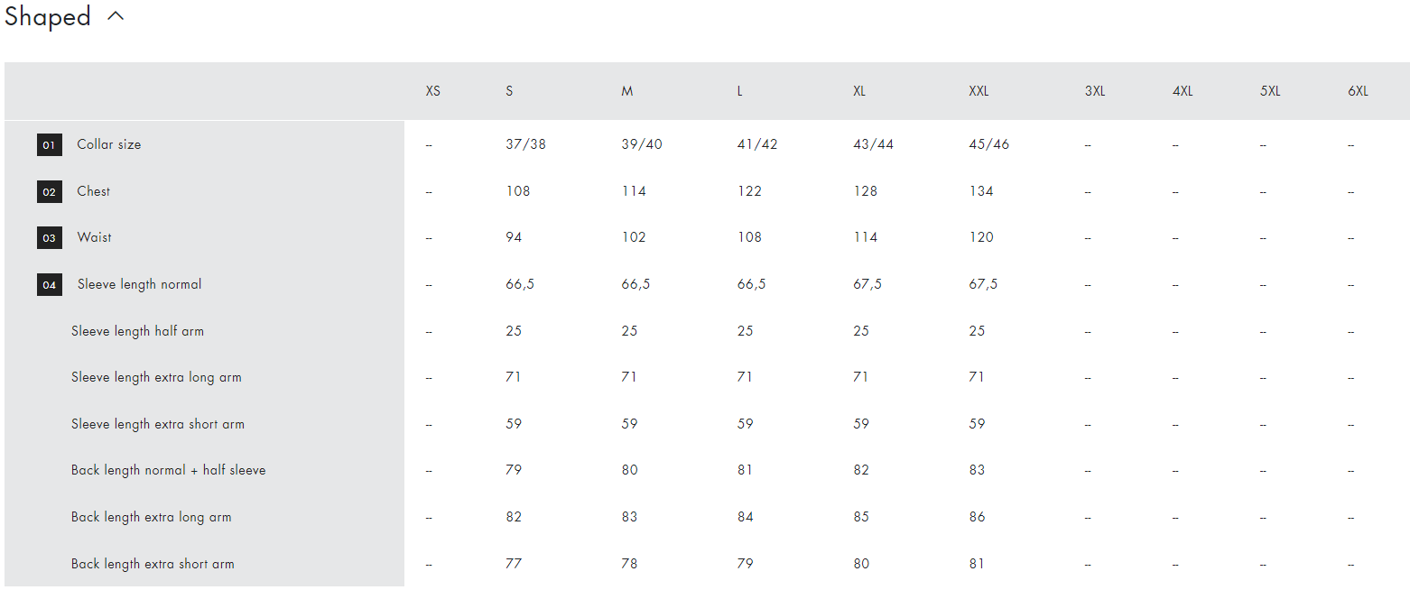The image size is (1410, 590).
Task: Click the Chest row label
Action: (x=94, y=191)
